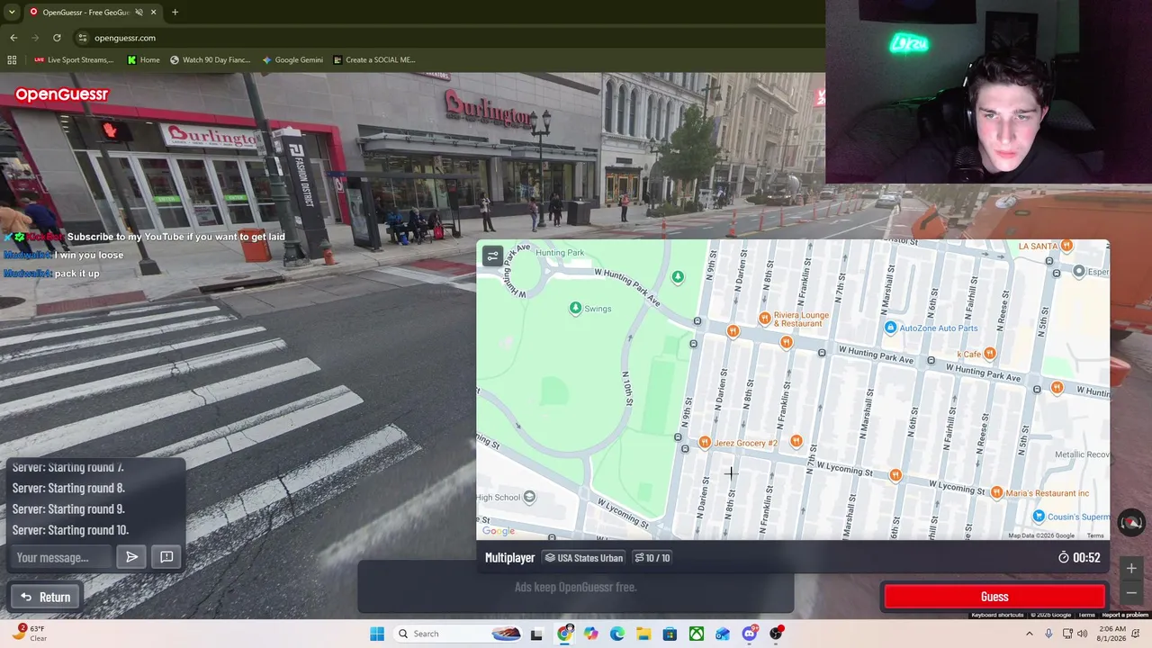Open File Explorer from the taskbar
Screen dimensions: 1152x648
pos(643,634)
